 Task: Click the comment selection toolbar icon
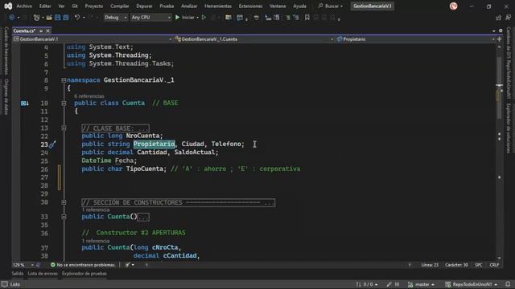pos(288,18)
